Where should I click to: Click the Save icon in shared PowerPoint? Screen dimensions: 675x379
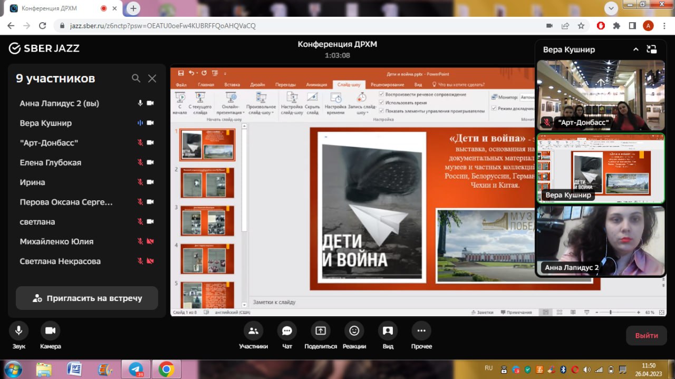[x=181, y=73]
